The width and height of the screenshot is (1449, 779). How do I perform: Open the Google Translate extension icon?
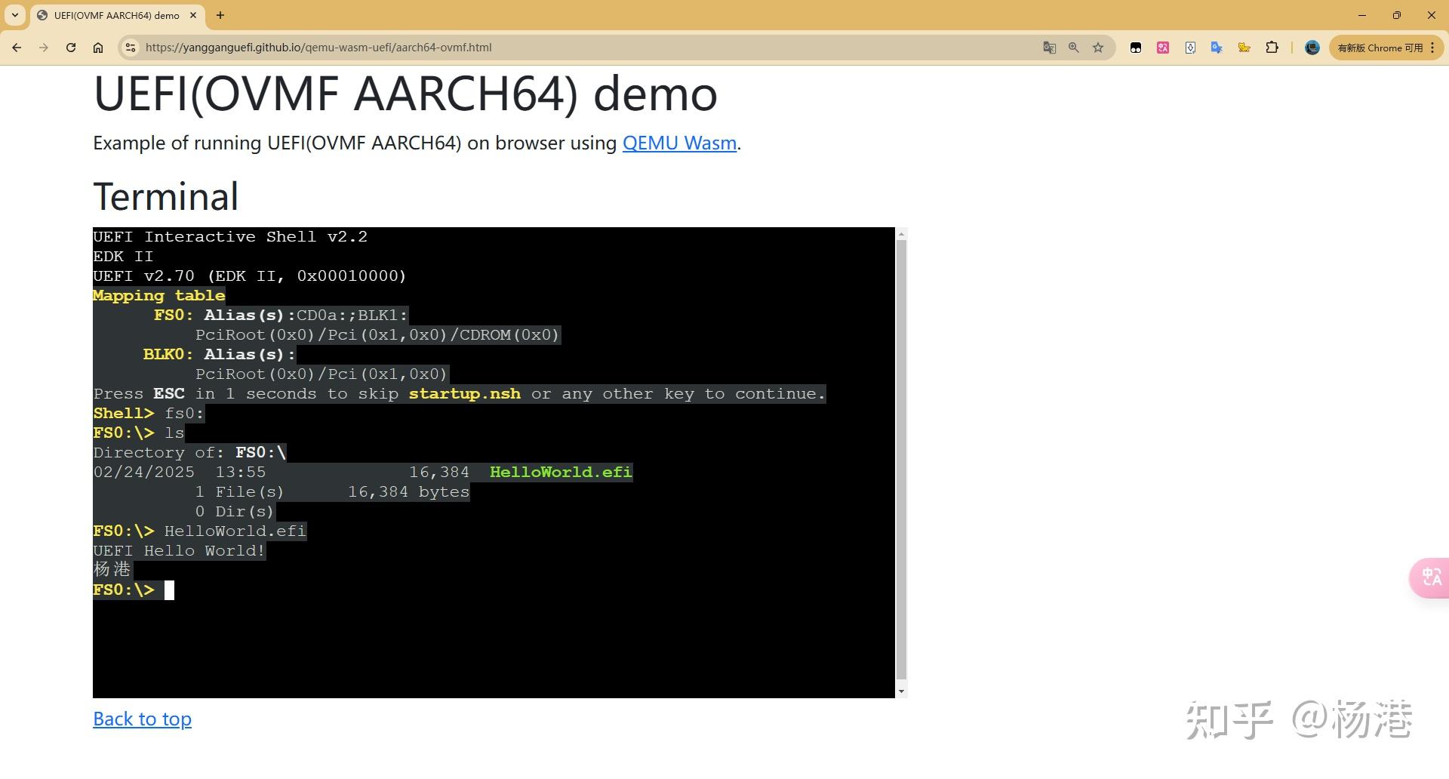pyautogui.click(x=1217, y=47)
